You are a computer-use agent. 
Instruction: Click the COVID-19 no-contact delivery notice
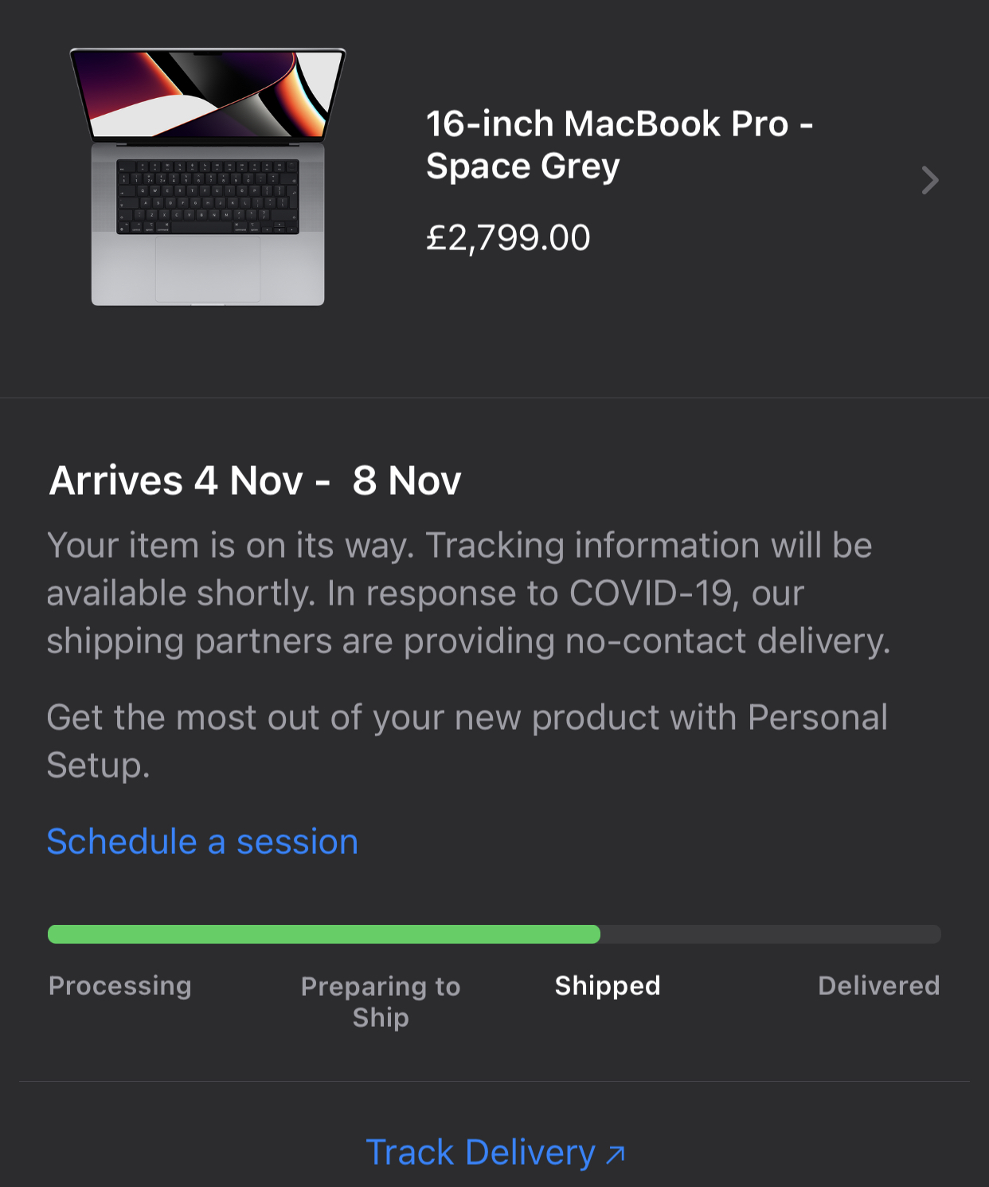coord(467,641)
